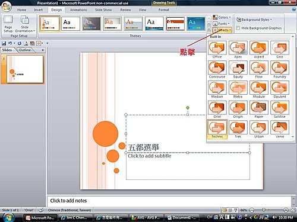Open the Home ribbon tab

pyautogui.click(x=21, y=9)
